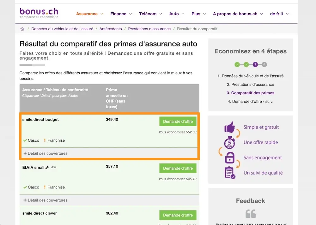Open Antécédents breadcrumb link

(111, 29)
